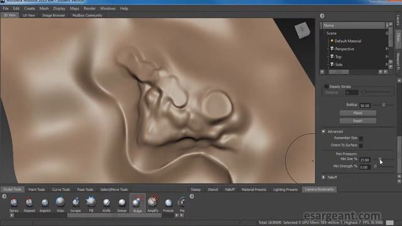Switch to the Pose Tools tab

pyautogui.click(x=85, y=190)
